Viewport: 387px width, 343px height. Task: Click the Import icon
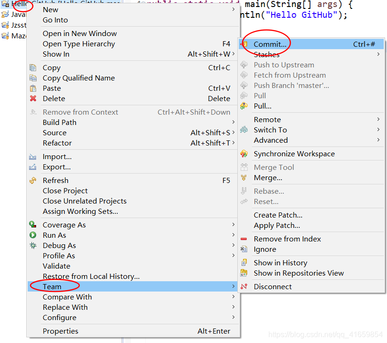coord(32,157)
